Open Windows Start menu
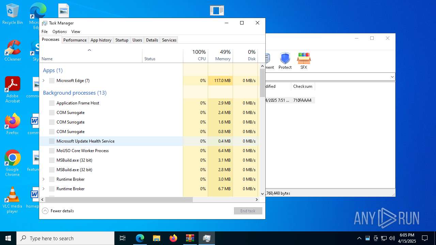 pyautogui.click(x=8, y=238)
